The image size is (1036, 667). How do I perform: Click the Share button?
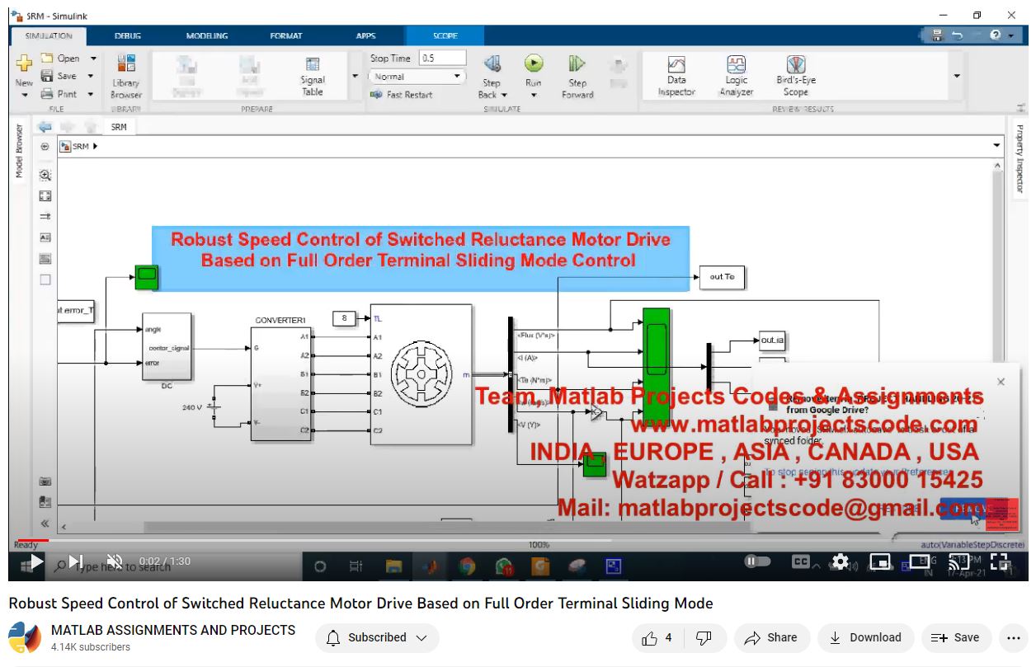tap(770, 637)
